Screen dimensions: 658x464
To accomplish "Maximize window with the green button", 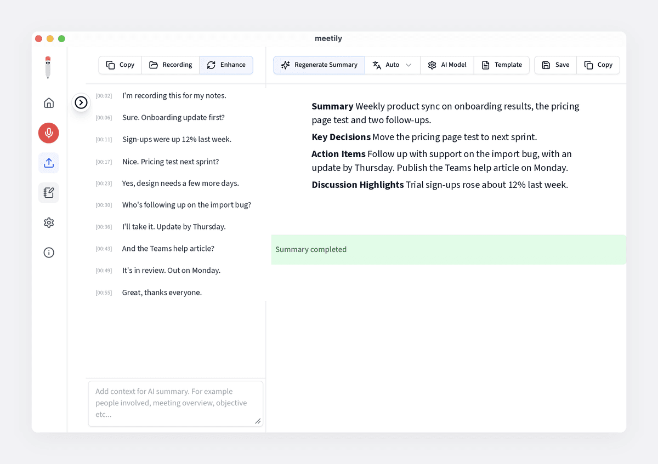I will click(61, 38).
